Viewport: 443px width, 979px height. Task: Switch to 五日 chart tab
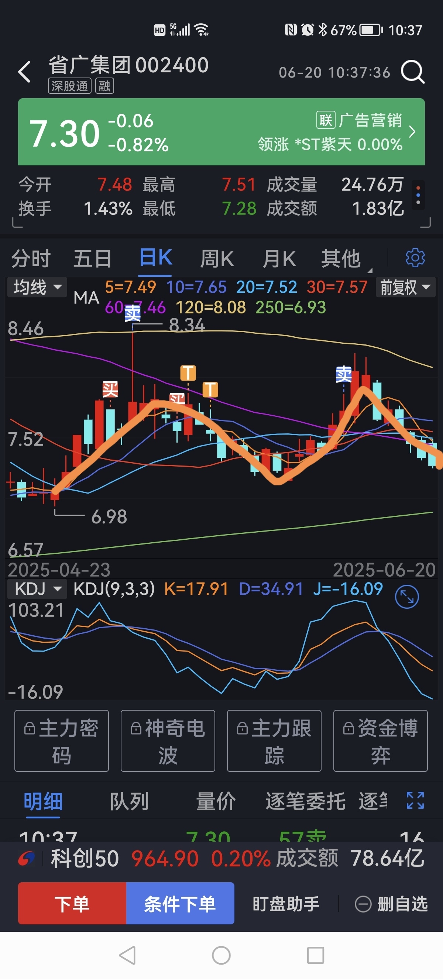[92, 259]
